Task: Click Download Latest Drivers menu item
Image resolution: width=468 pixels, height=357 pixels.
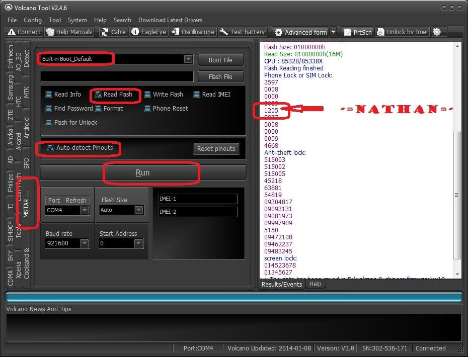Action: (170, 20)
